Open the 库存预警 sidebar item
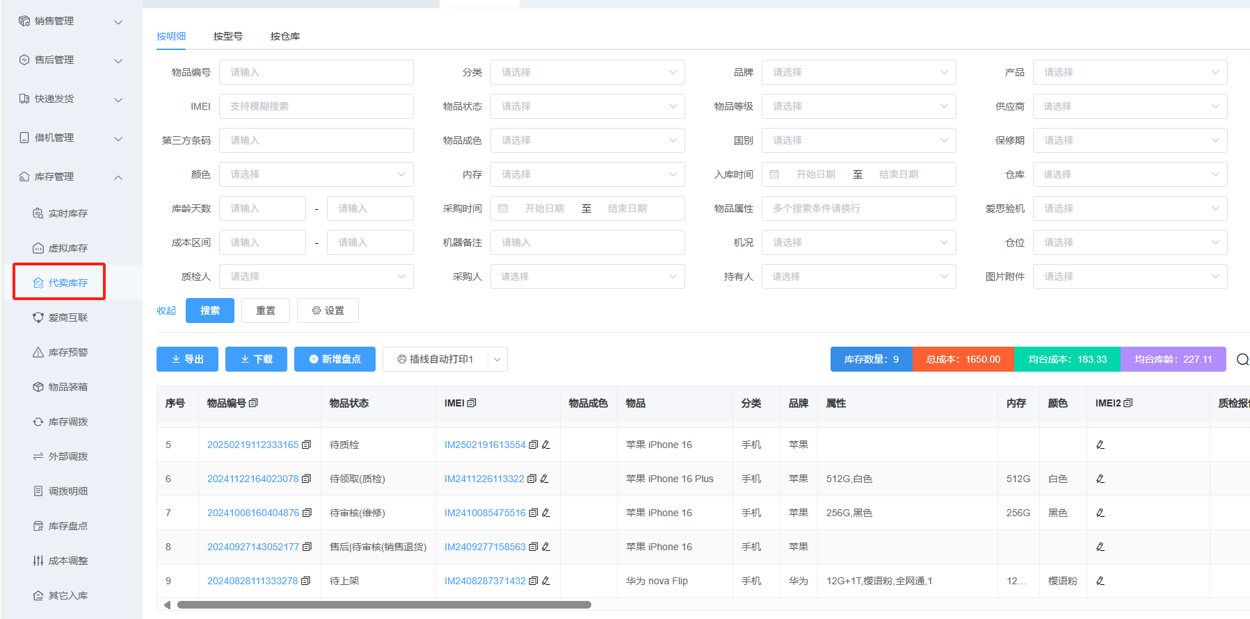 point(67,352)
